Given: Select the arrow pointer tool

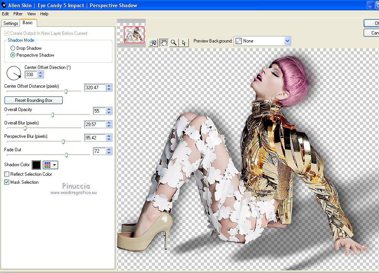Looking at the screenshot, I should click(x=184, y=43).
